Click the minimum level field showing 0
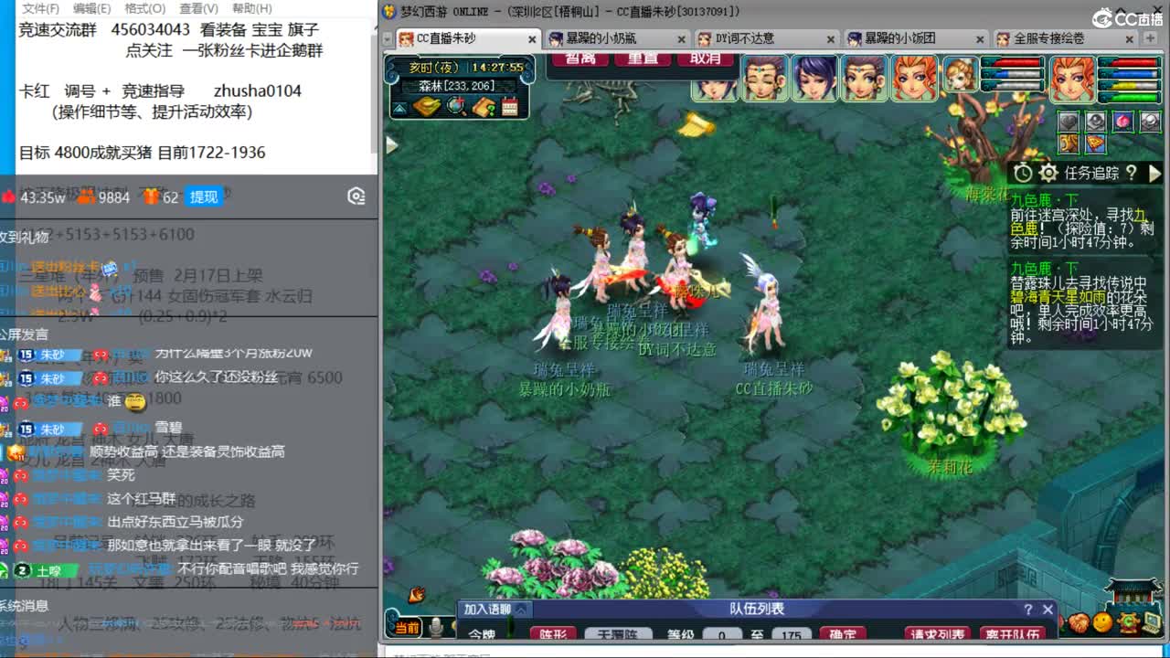 [x=723, y=634]
